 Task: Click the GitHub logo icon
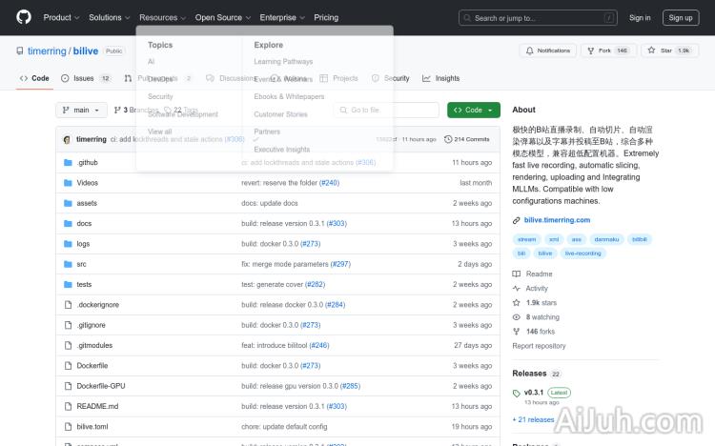(24, 17)
